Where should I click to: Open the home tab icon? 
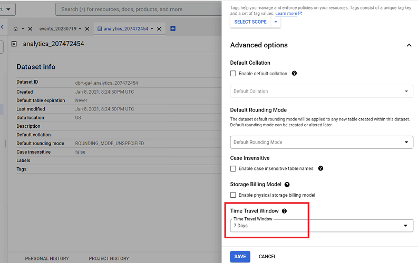15,29
